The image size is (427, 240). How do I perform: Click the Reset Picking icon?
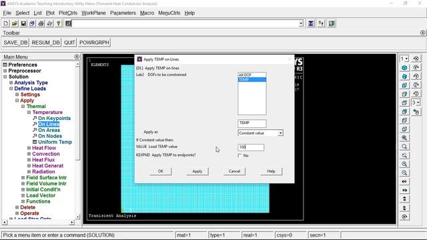pyautogui.click(x=321, y=24)
